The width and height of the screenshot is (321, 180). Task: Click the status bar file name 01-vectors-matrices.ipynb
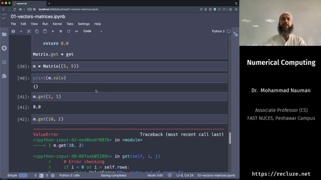click(216, 175)
